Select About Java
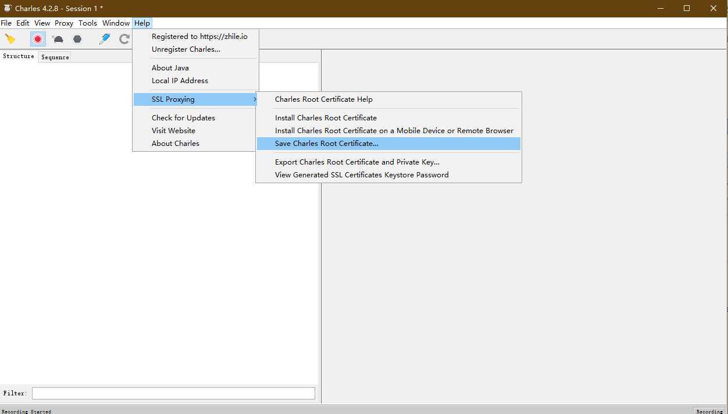Image resolution: width=728 pixels, height=414 pixels. [x=195, y=68]
